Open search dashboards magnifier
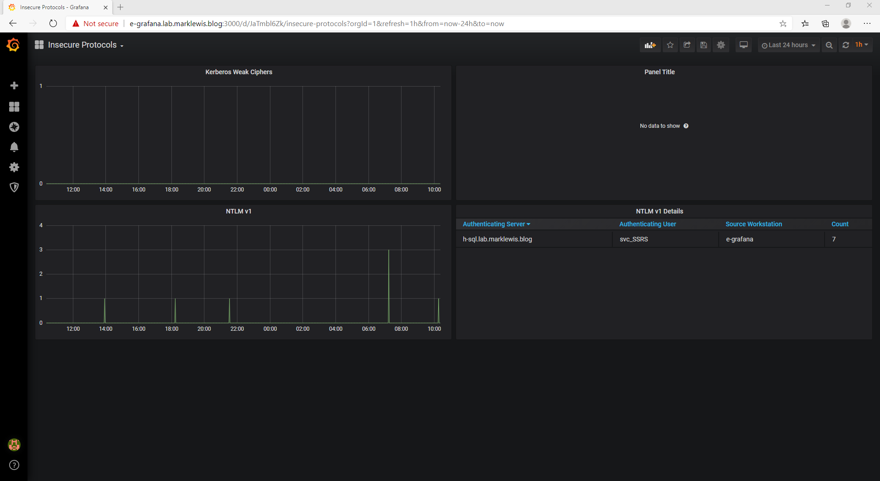 829,44
